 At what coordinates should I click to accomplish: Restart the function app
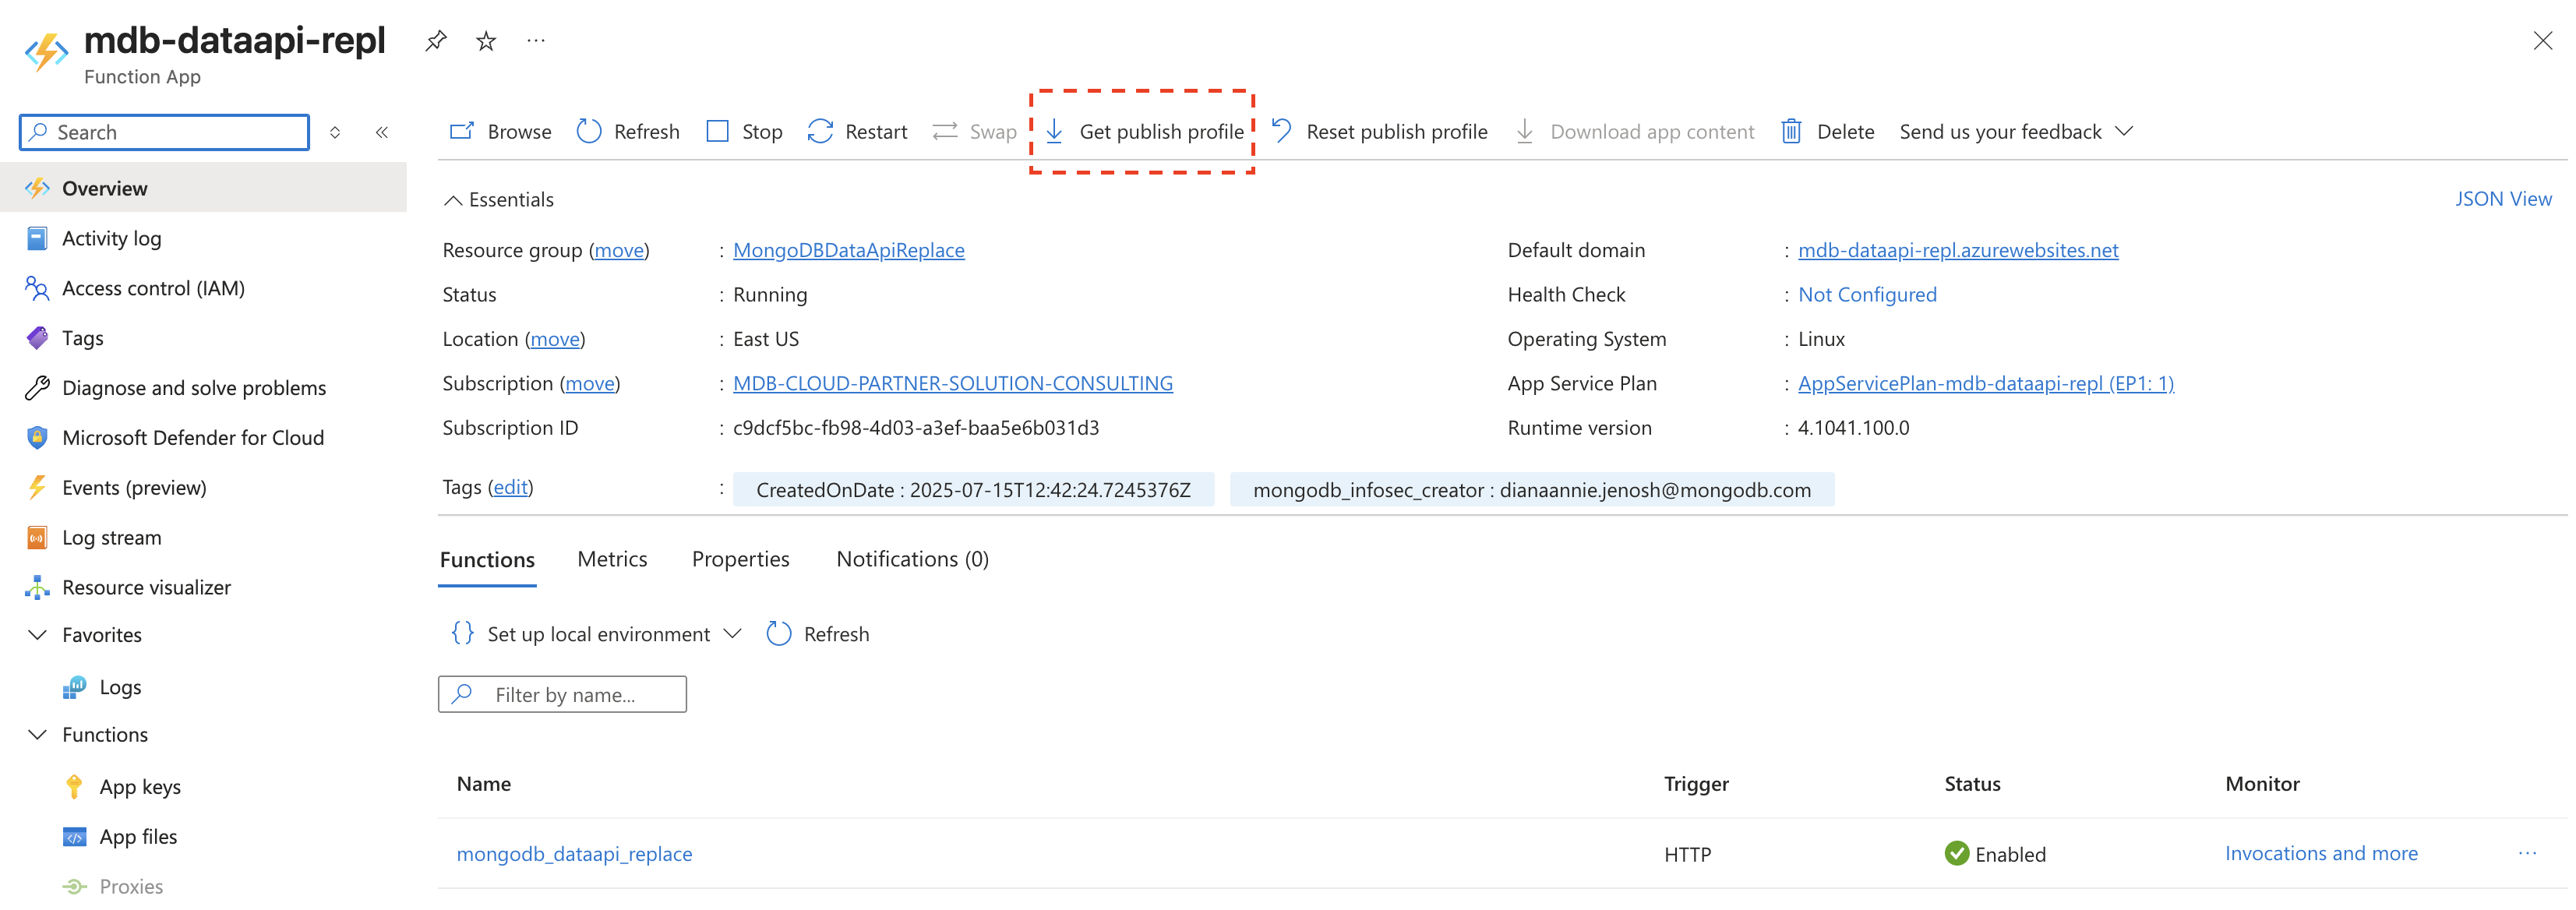pos(856,131)
